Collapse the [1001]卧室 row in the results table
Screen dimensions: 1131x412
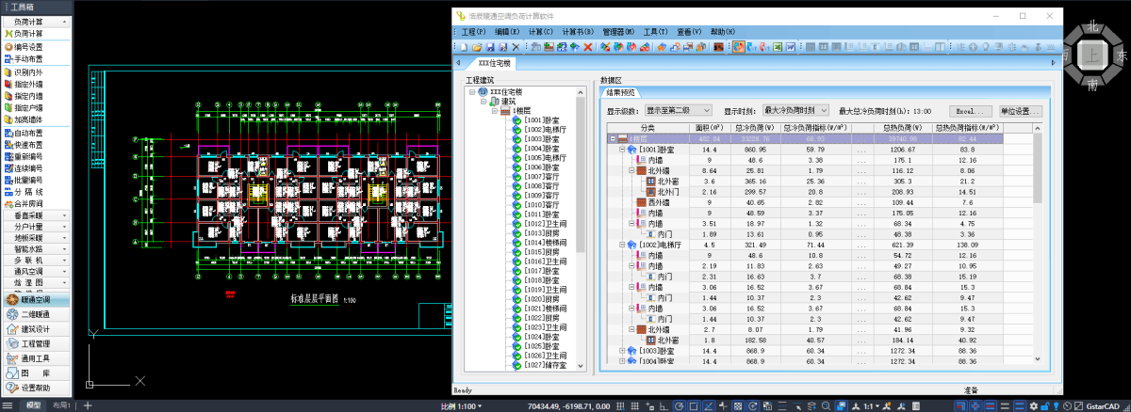623,149
